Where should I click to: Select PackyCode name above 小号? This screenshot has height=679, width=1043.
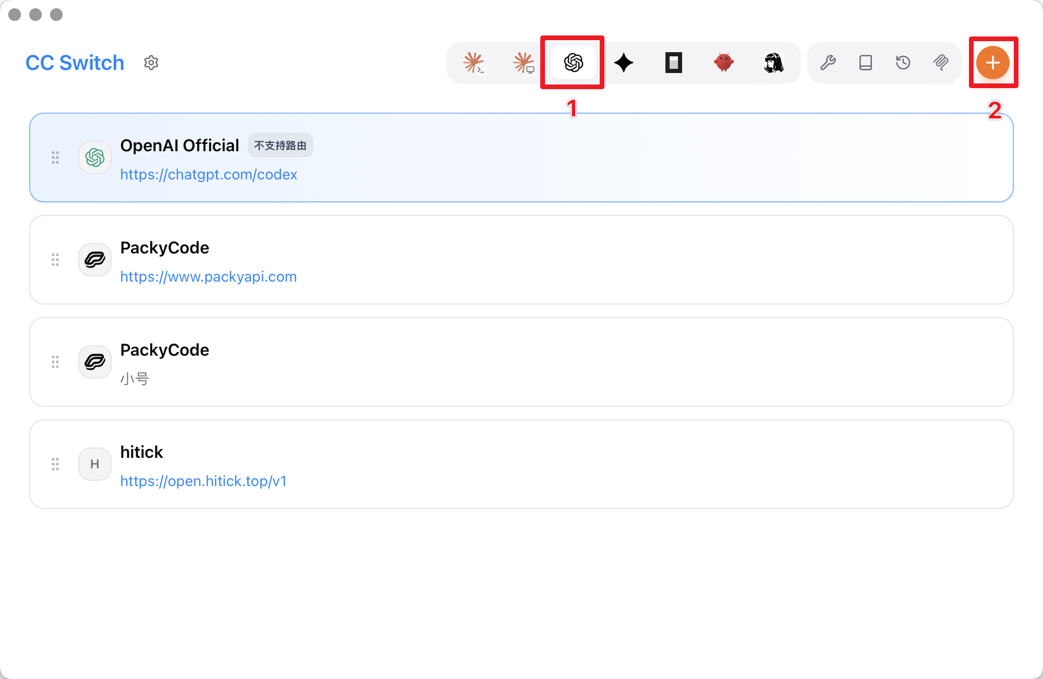[164, 350]
